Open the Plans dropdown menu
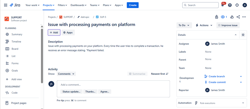250x109 pixels. [107, 5]
